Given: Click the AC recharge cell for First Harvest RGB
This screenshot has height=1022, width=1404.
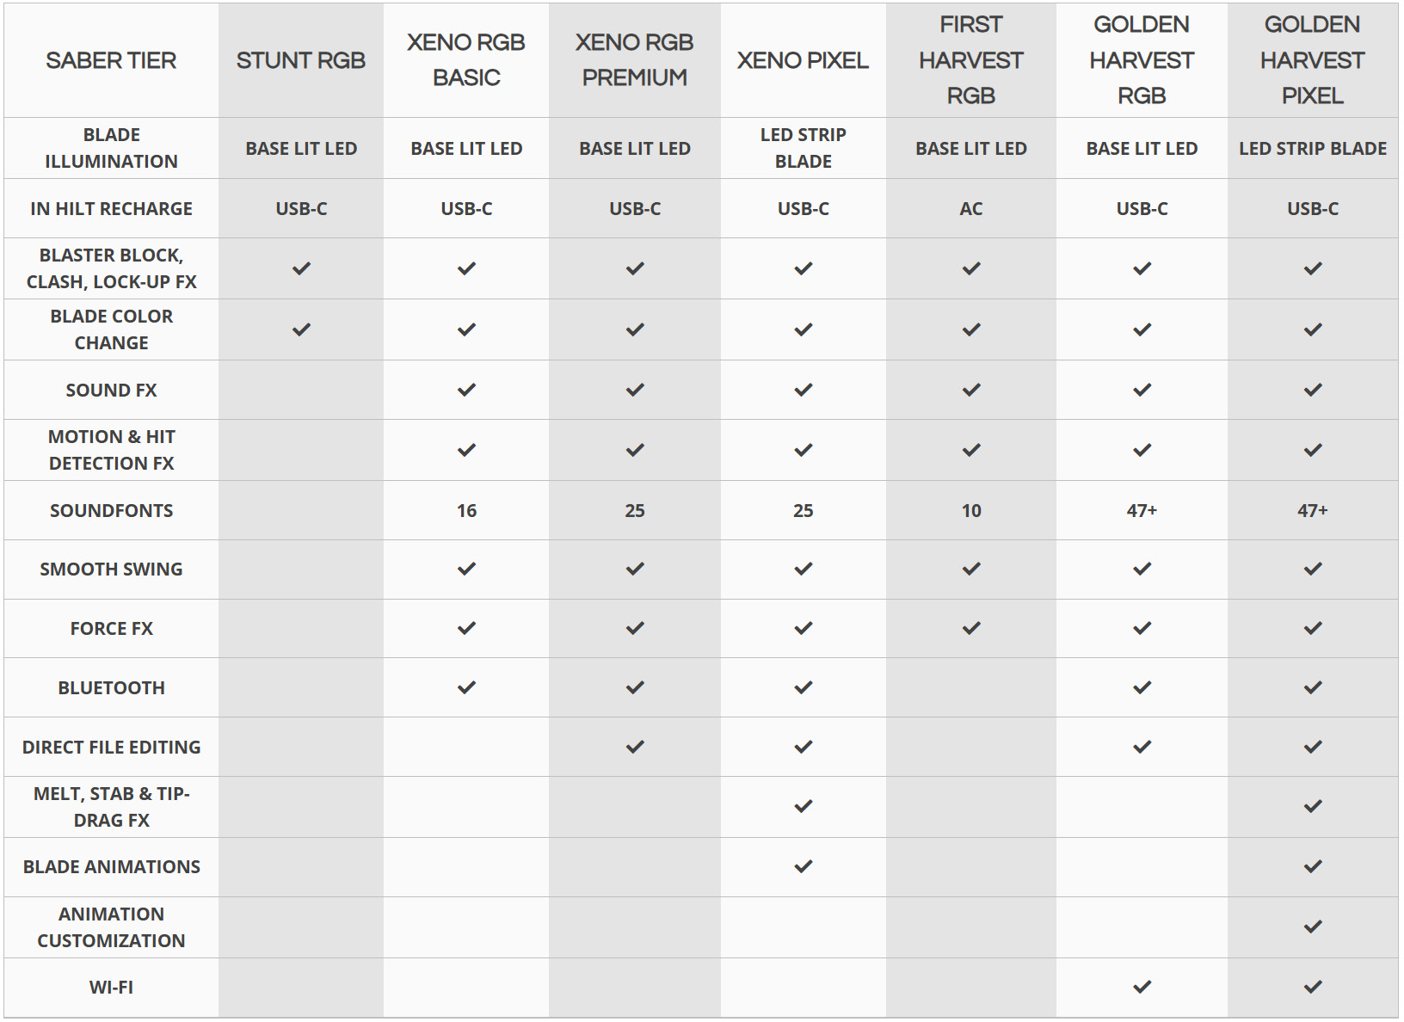Looking at the screenshot, I should tap(971, 208).
